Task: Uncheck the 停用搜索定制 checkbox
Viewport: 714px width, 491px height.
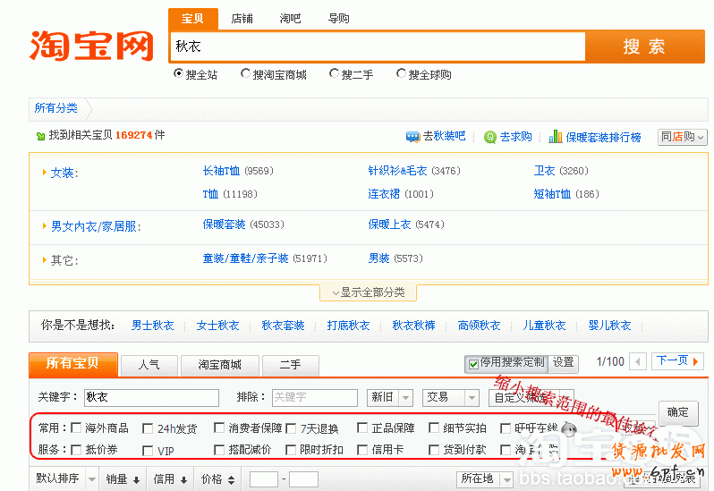Action: tap(472, 363)
